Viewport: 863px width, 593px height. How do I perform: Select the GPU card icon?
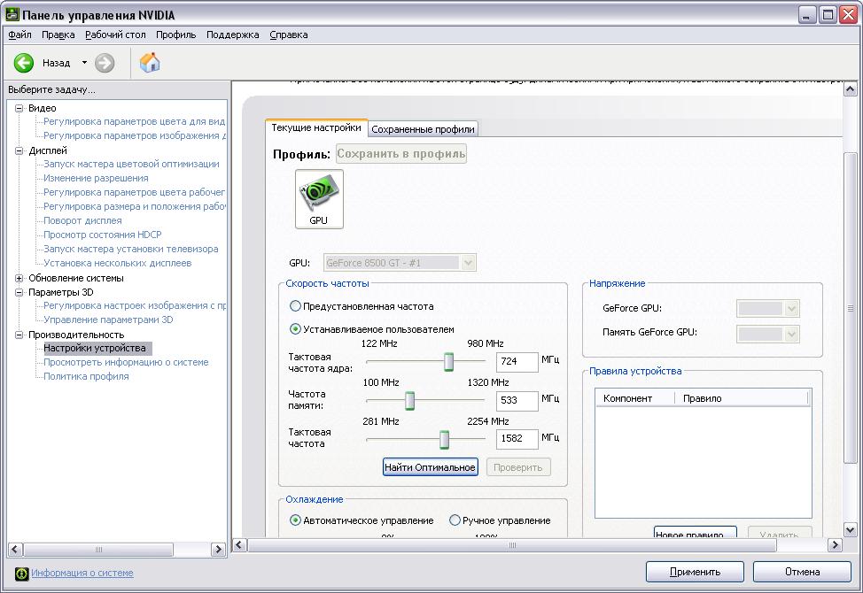(x=319, y=198)
